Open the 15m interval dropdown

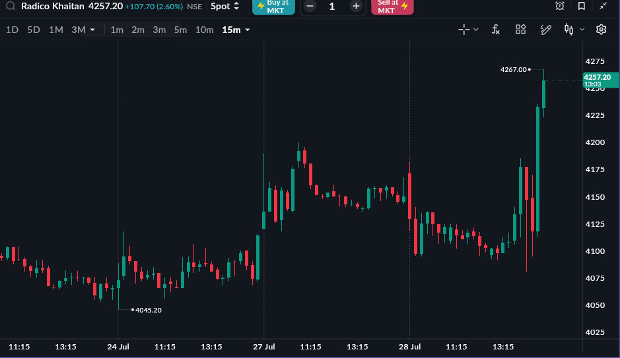pyautogui.click(x=236, y=30)
